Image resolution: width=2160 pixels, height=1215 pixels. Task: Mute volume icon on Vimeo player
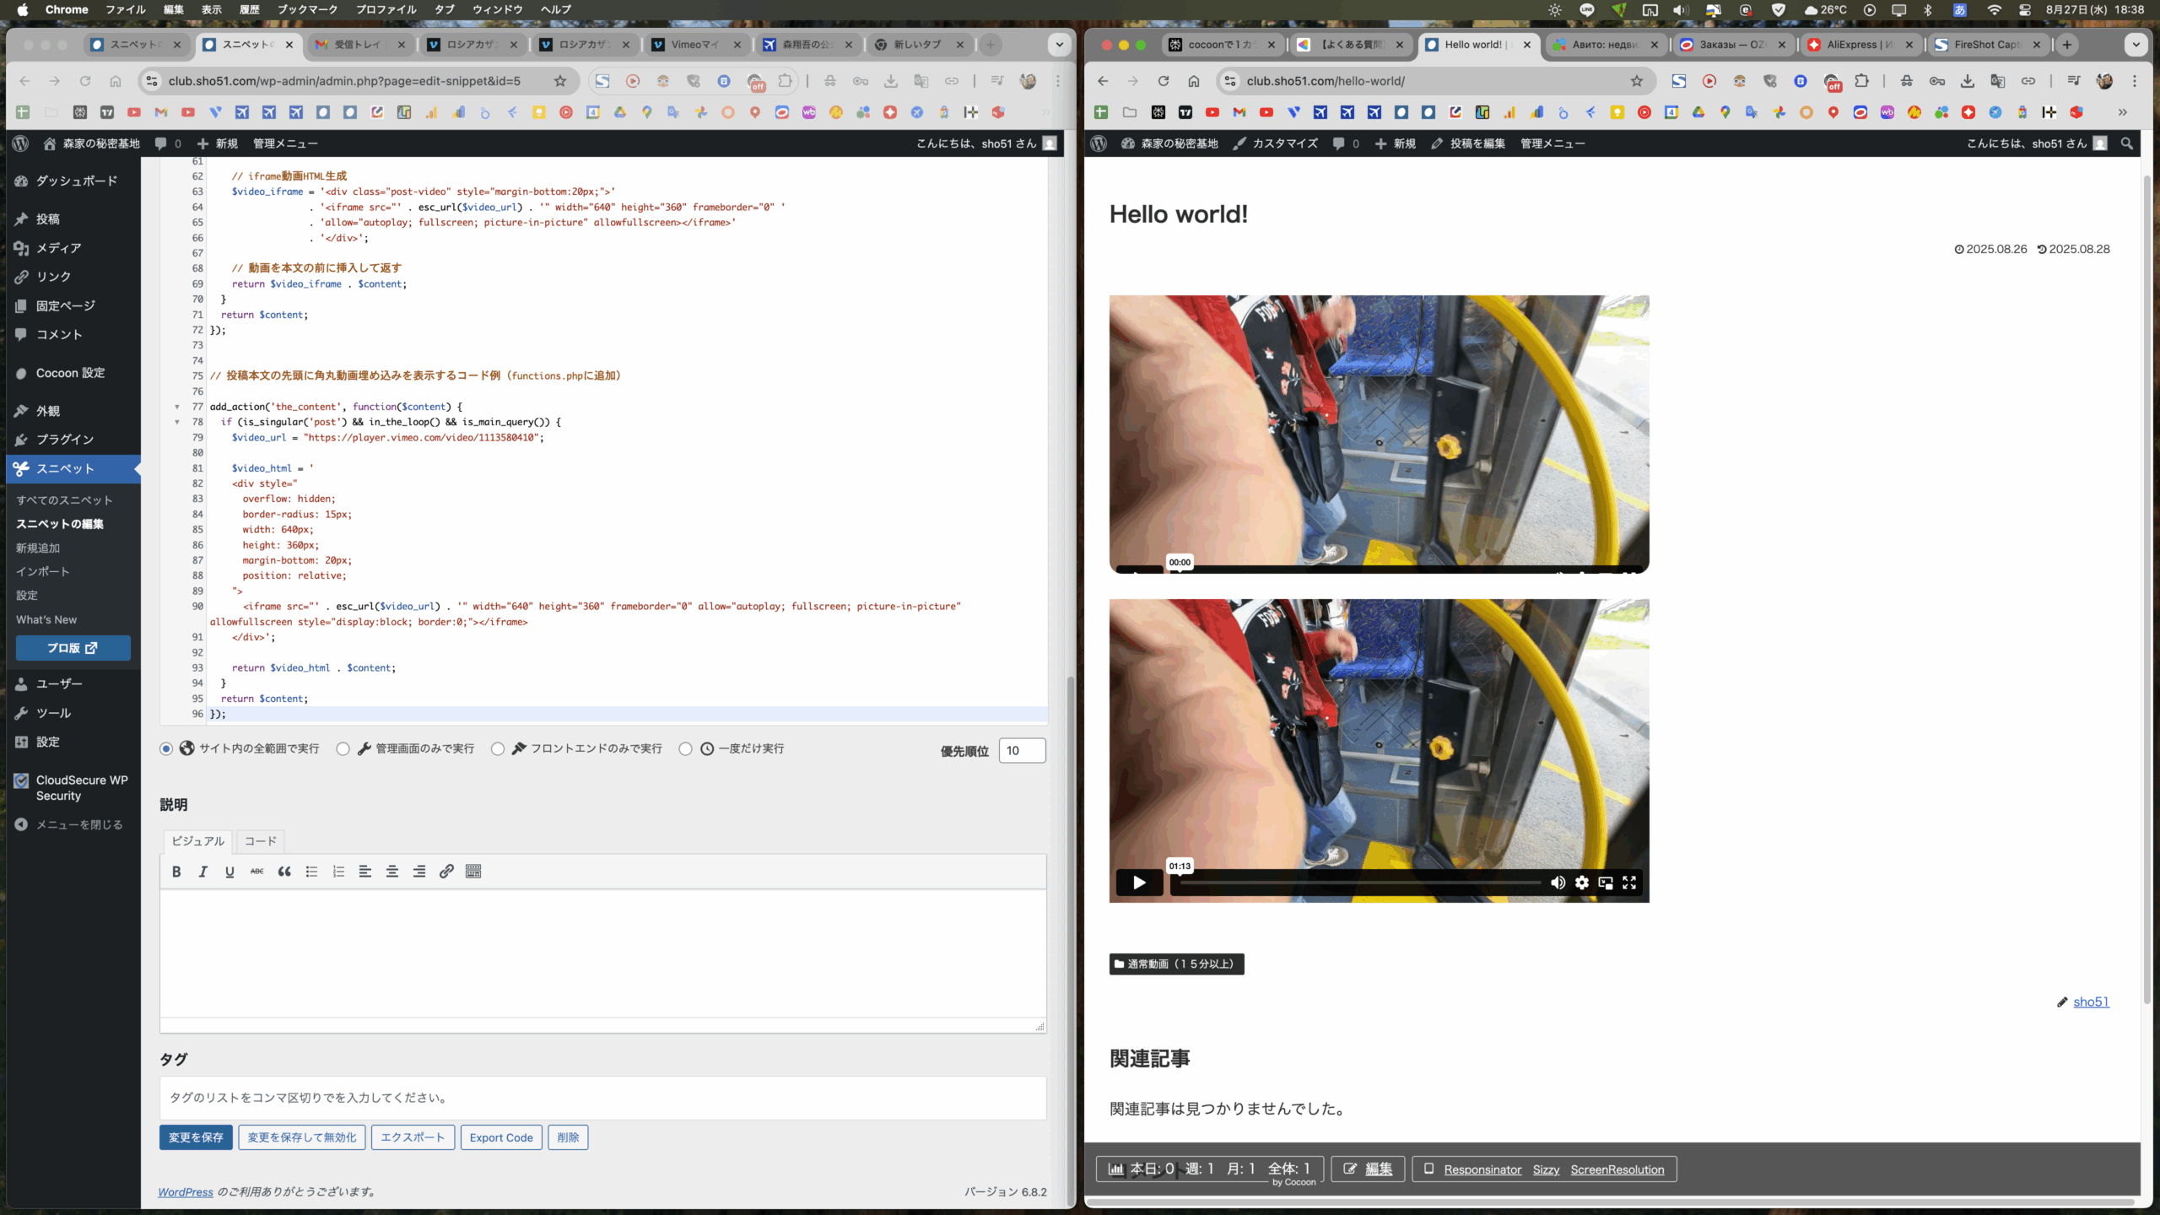point(1558,883)
